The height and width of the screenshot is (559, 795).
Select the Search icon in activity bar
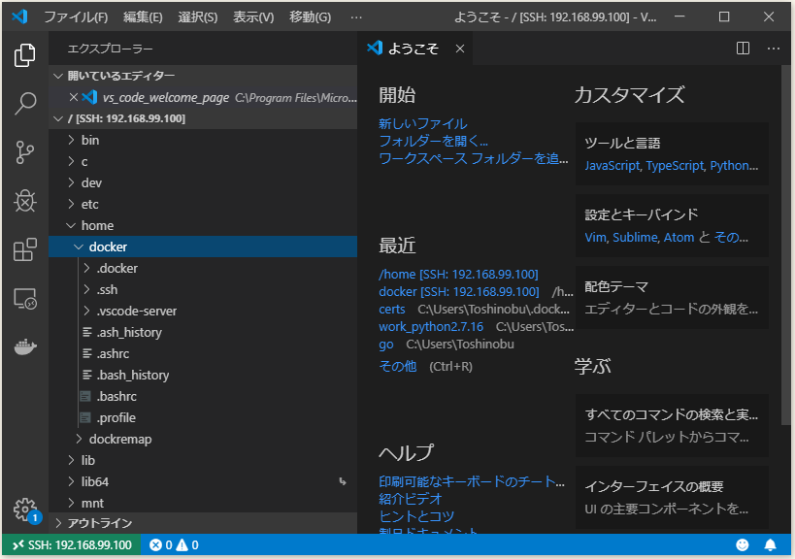coord(24,102)
